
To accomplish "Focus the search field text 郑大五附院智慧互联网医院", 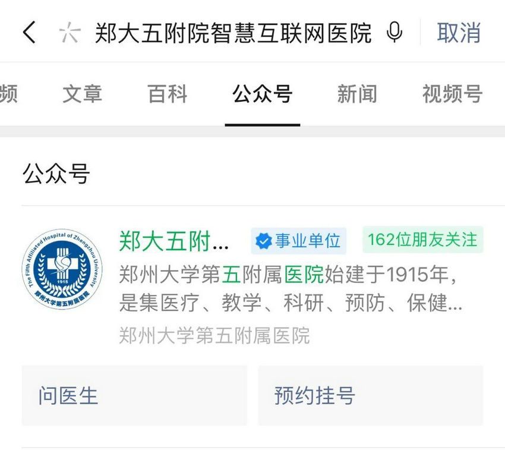I will click(x=233, y=33).
